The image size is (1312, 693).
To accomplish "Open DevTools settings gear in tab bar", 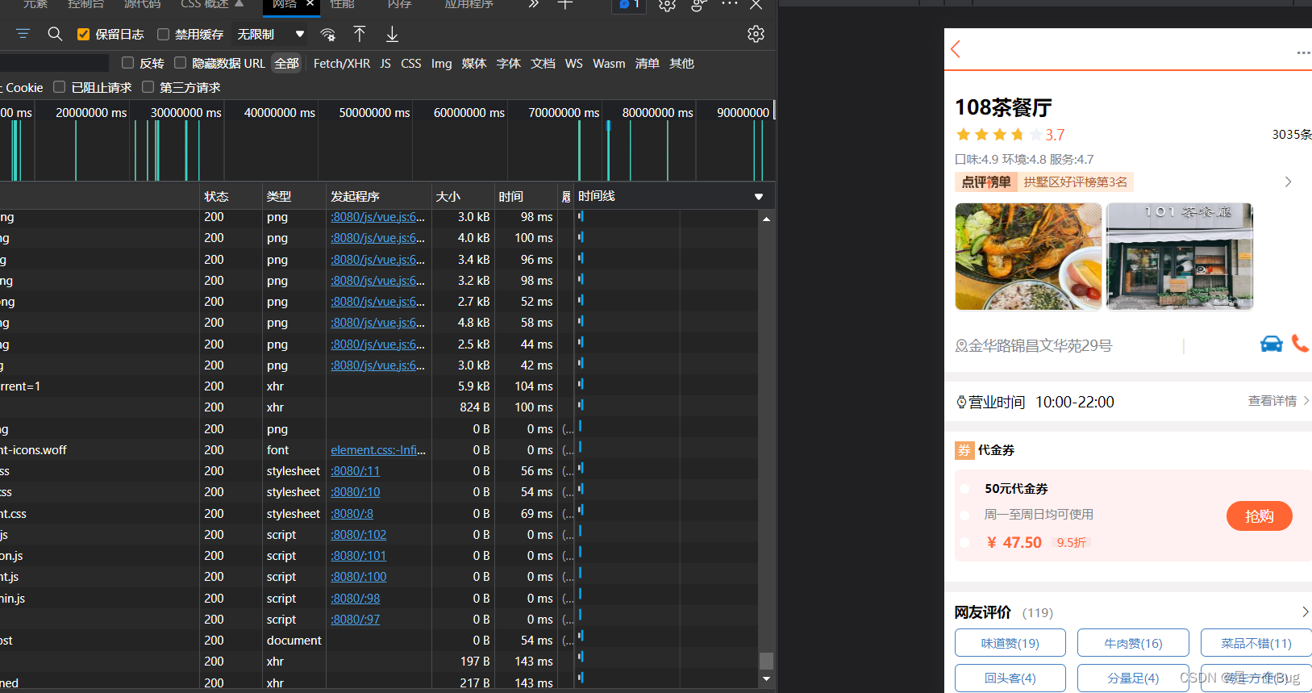I will (667, 5).
